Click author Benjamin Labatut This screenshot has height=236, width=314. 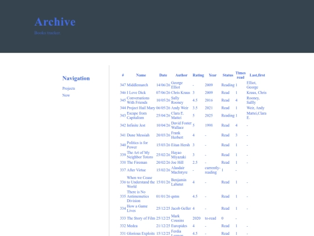point(179,182)
